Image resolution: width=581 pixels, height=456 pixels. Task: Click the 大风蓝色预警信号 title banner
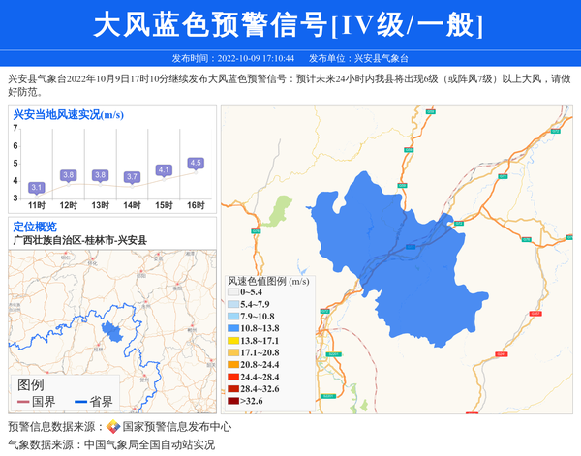pos(290,25)
